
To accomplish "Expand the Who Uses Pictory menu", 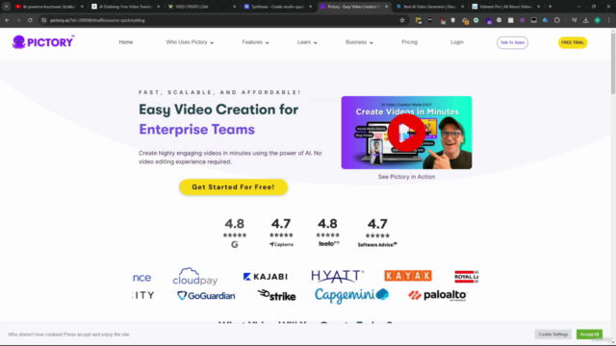I will (x=190, y=42).
